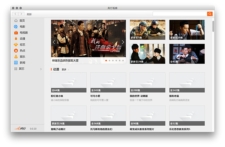
Task: Click the 刷新 refresh button
Action: tap(29, 14)
